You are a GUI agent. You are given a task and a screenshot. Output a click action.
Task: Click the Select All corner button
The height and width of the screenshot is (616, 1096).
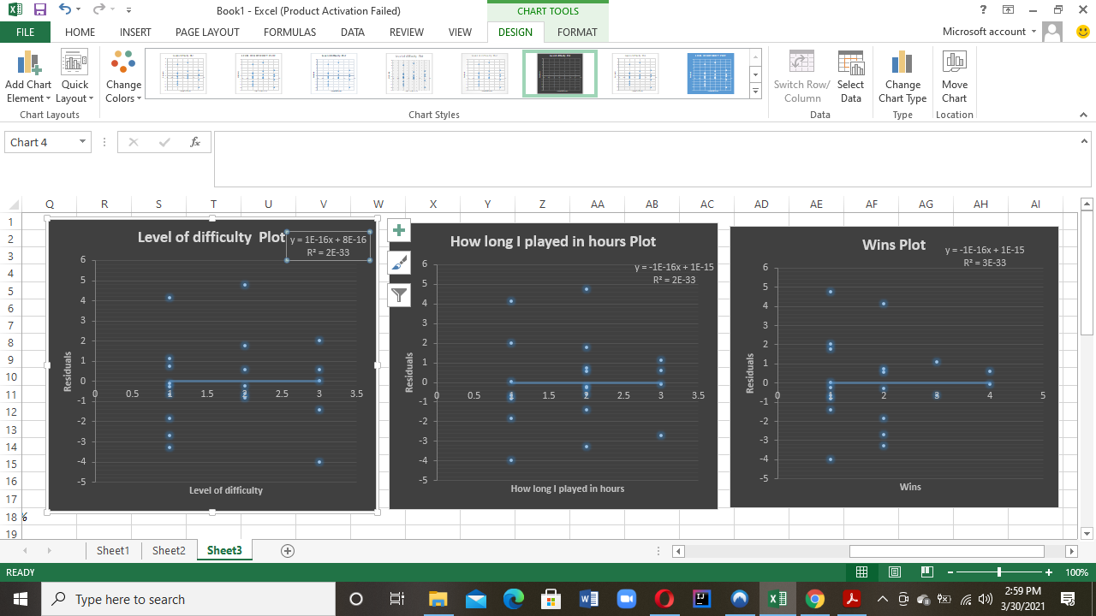pos(11,204)
